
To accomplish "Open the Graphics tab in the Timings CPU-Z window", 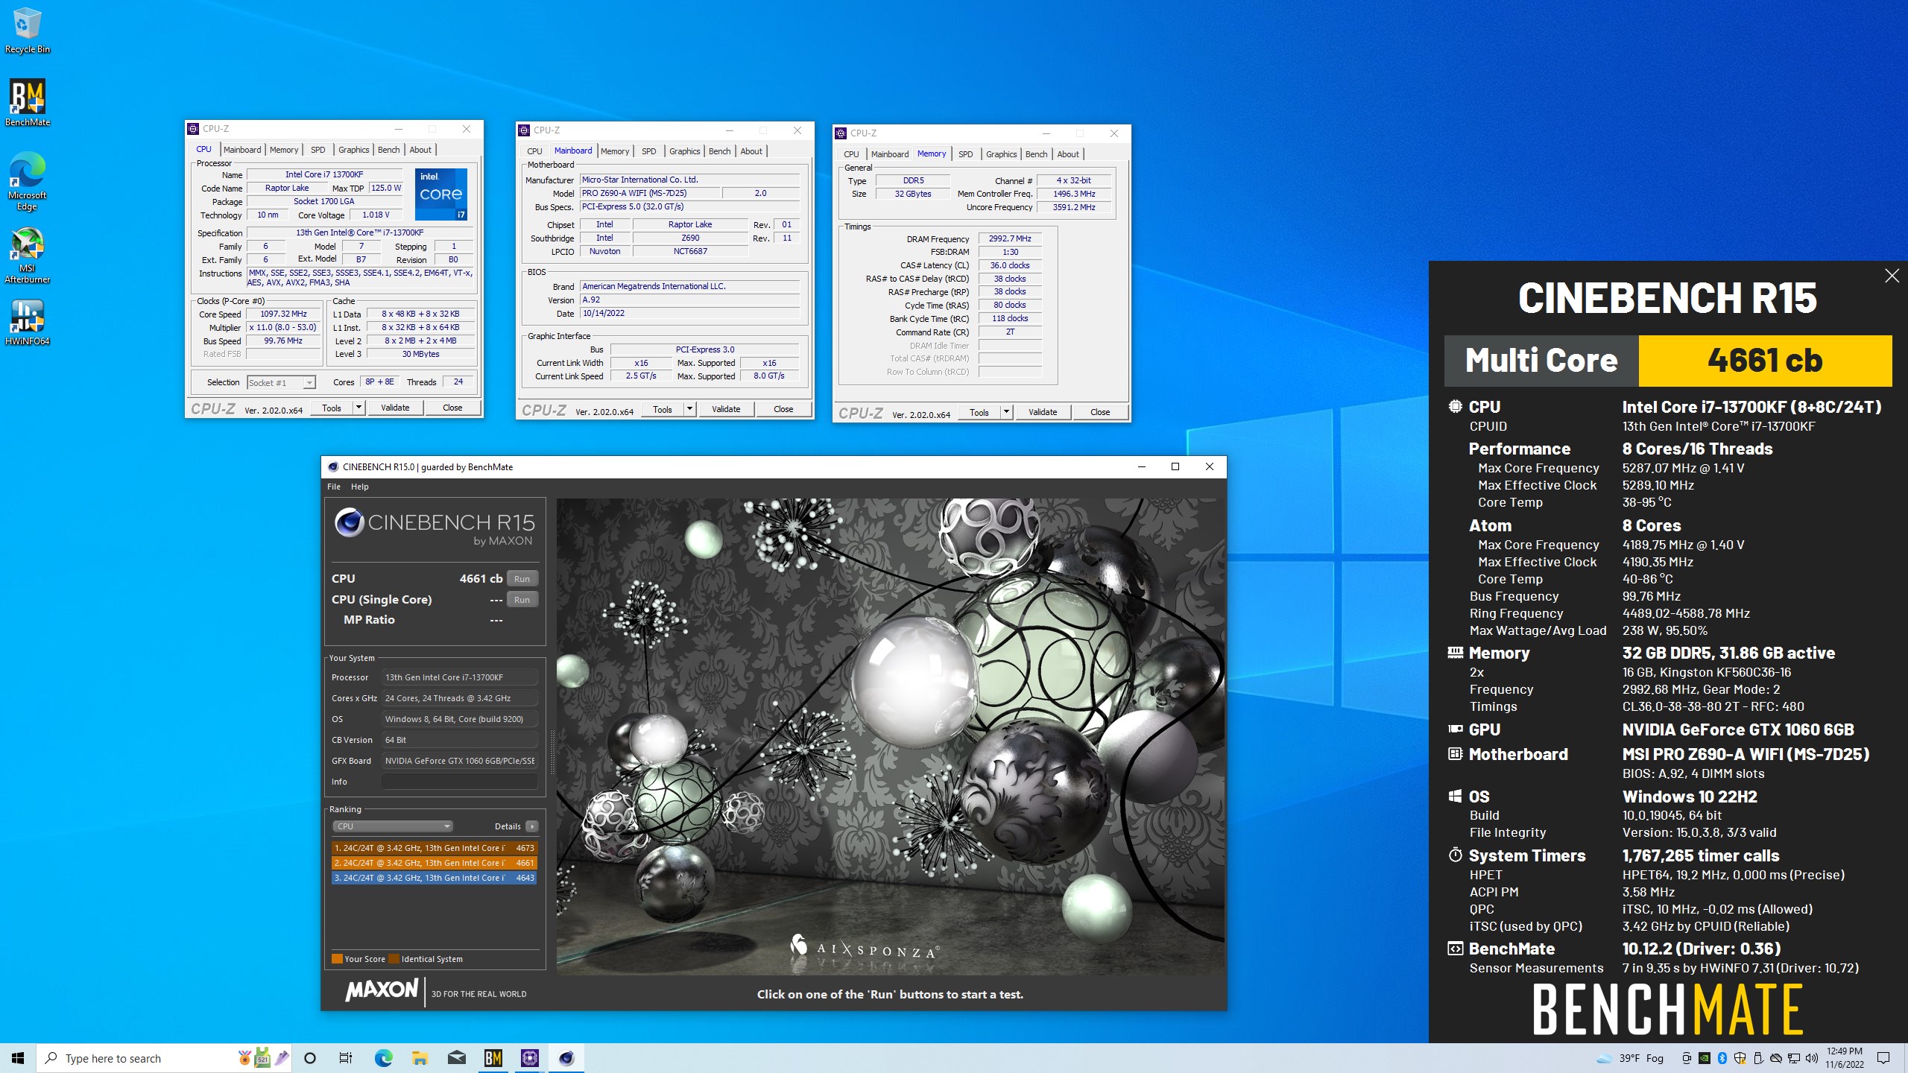I will coord(1001,154).
